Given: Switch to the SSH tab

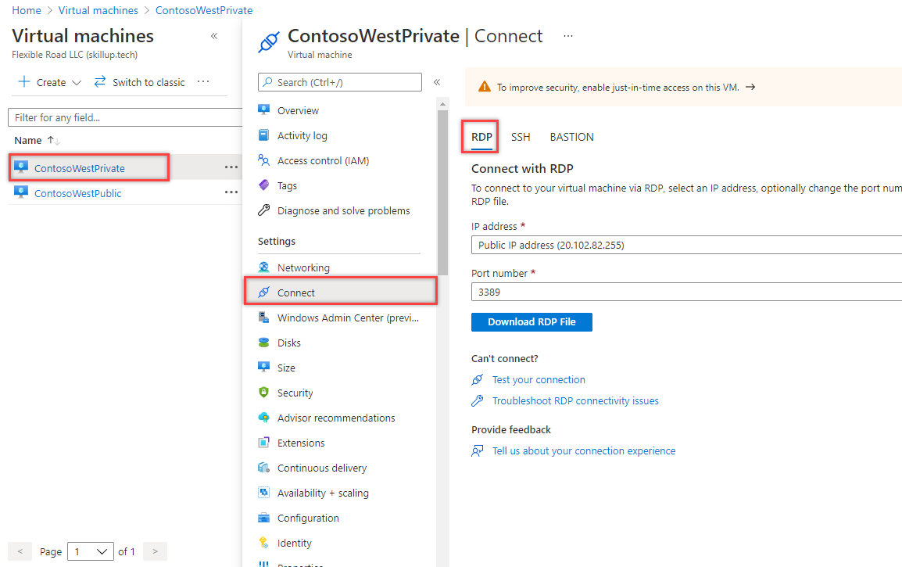Looking at the screenshot, I should (x=521, y=137).
